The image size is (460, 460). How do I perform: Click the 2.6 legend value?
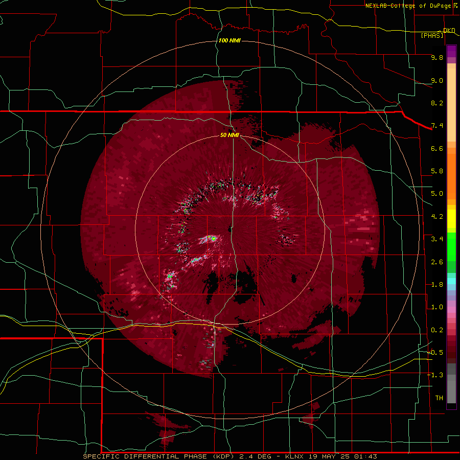(437, 262)
